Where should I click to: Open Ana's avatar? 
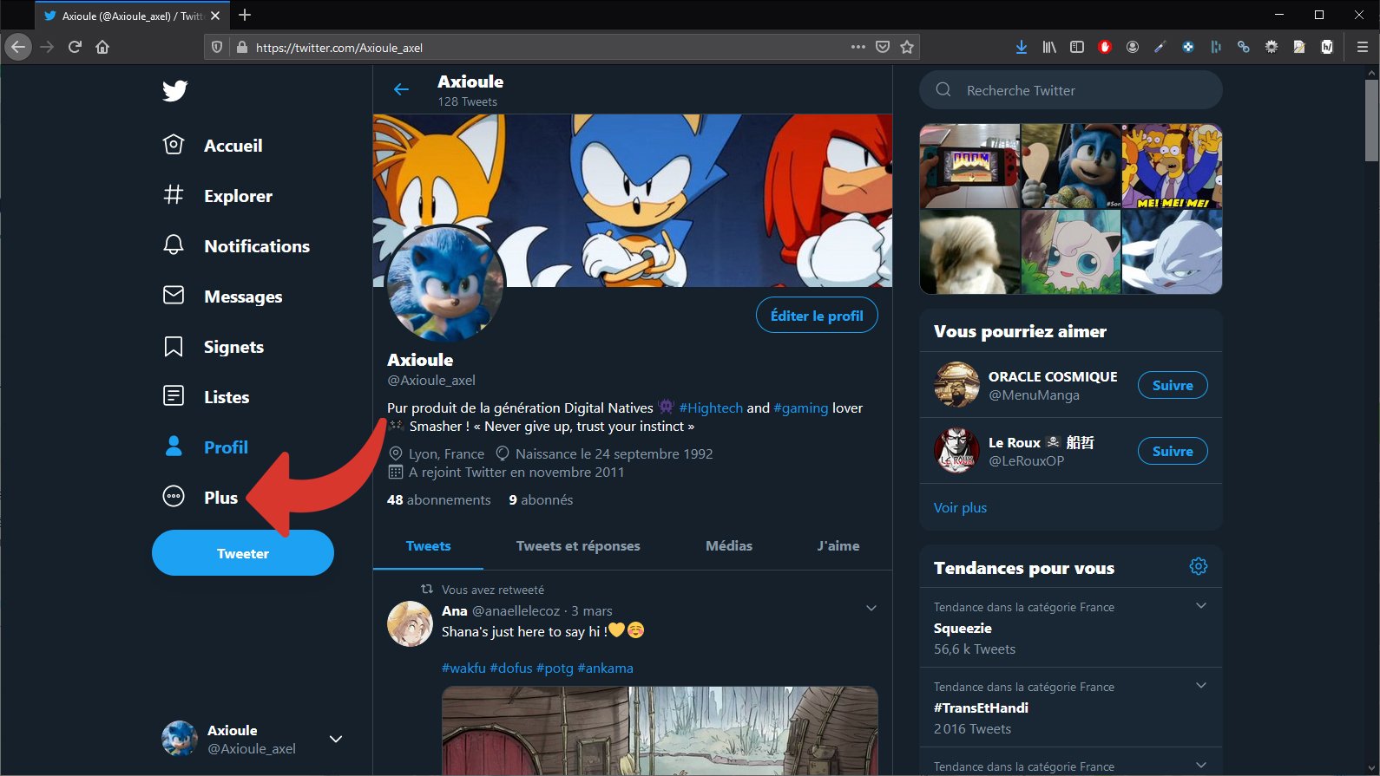(410, 624)
